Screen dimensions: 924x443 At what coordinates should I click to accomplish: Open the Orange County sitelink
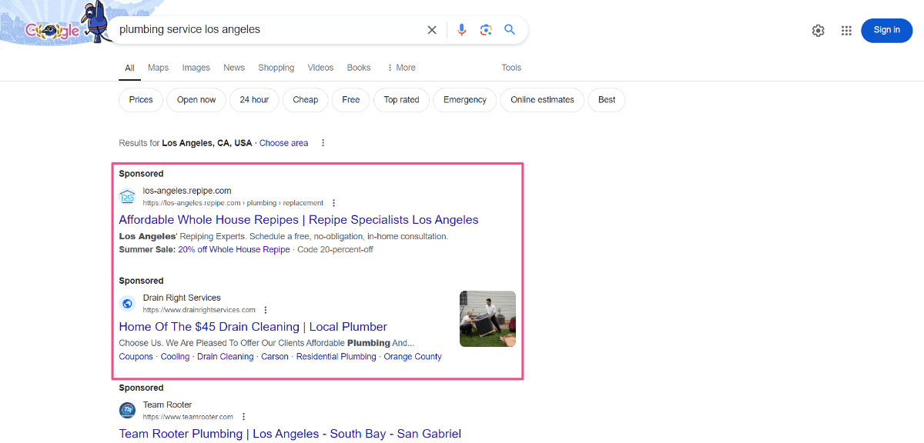[413, 357]
